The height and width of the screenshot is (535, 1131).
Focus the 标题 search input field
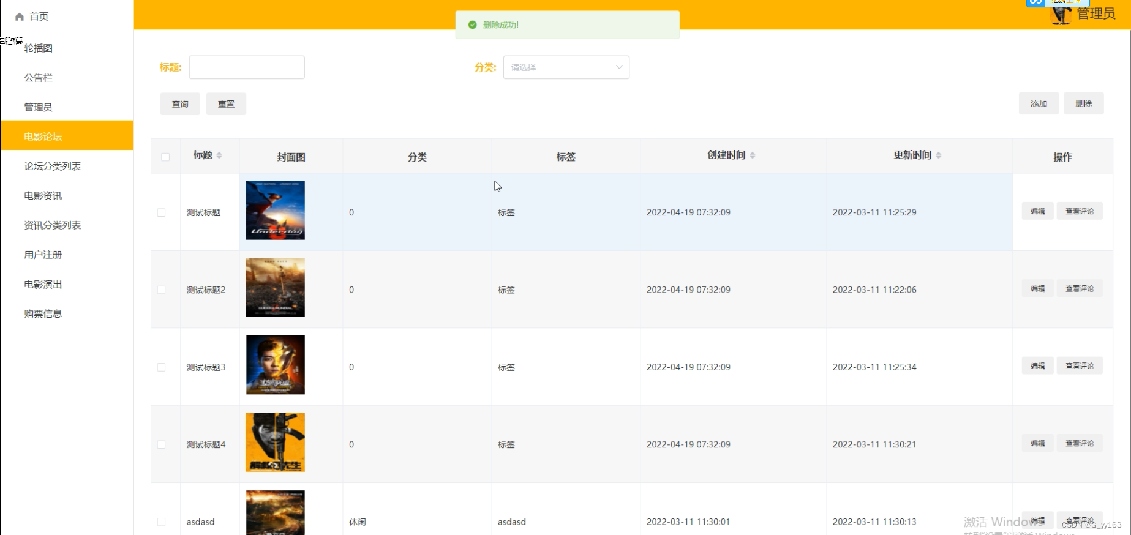point(247,67)
